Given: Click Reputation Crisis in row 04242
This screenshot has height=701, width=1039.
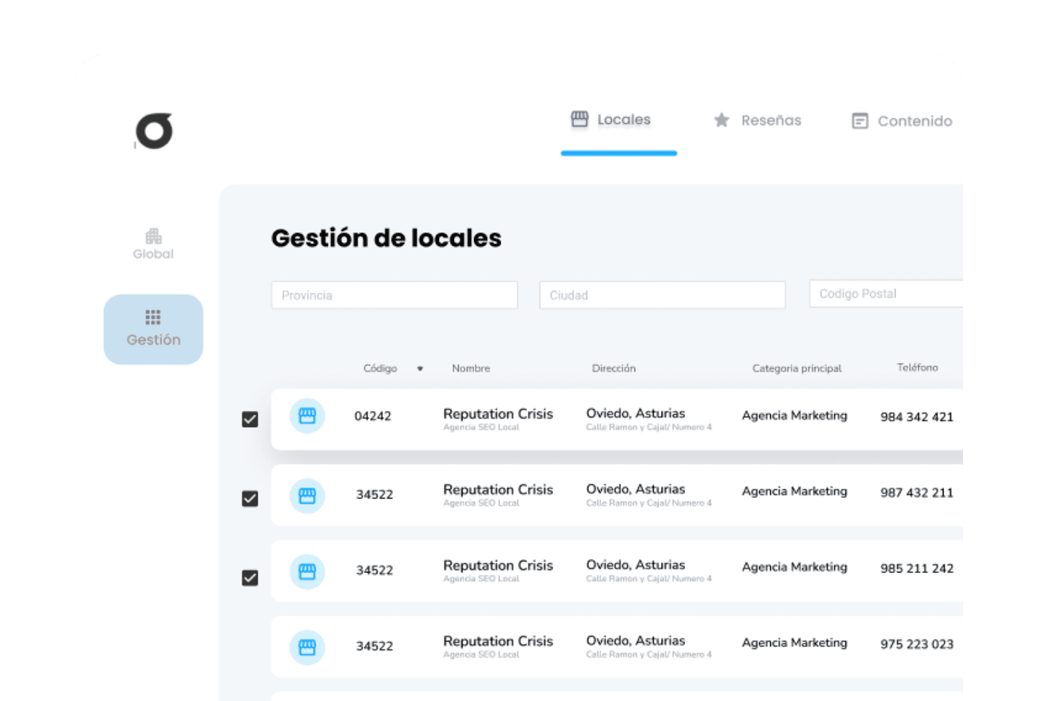Looking at the screenshot, I should (x=498, y=413).
